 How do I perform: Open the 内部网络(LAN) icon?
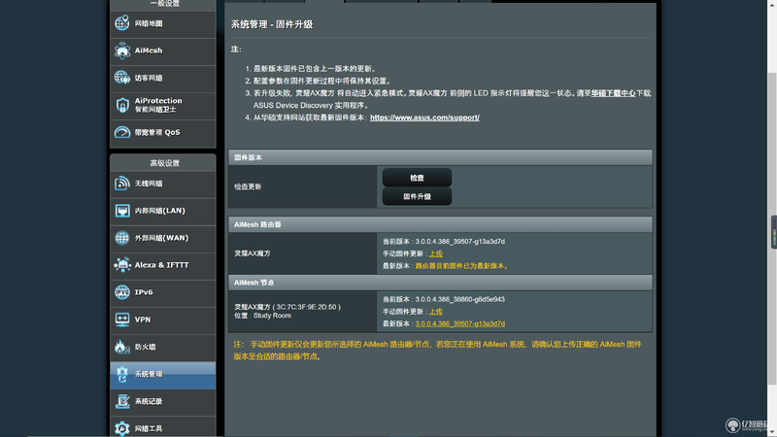coord(122,211)
